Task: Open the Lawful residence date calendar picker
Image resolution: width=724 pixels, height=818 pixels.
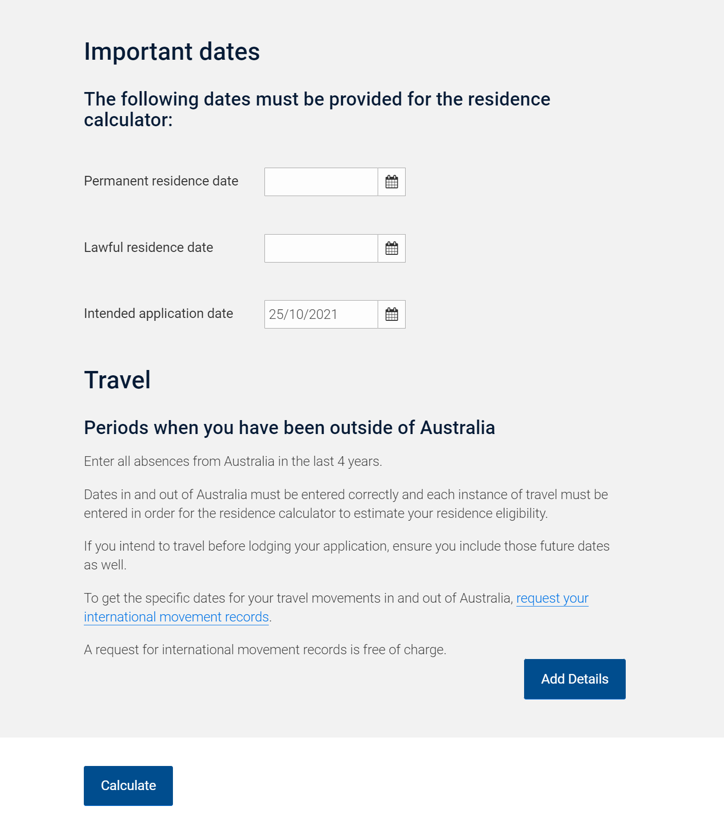Action: (x=392, y=249)
